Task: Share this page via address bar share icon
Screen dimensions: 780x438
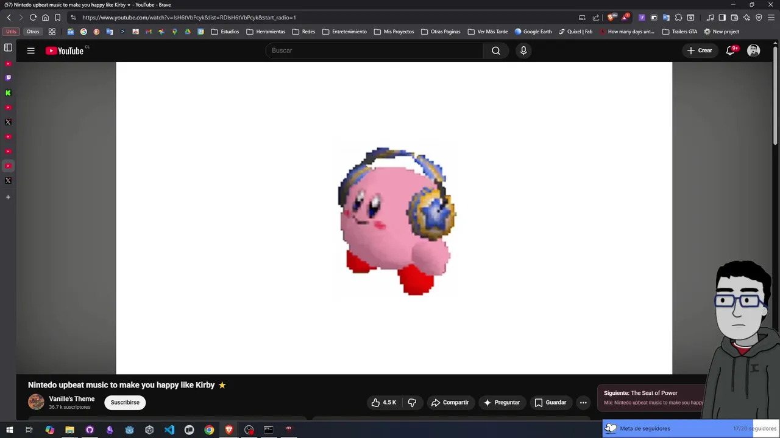Action: coord(596,18)
